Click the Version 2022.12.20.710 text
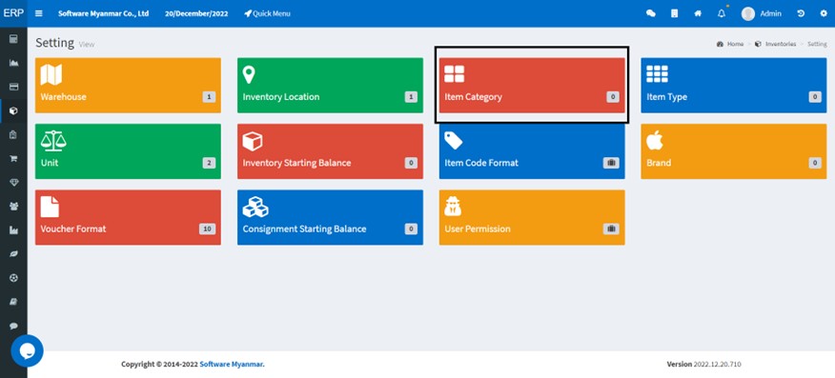 pos(703,364)
